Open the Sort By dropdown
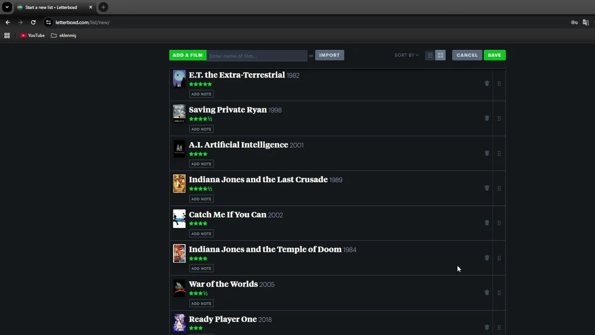The height and width of the screenshot is (335, 595). tap(406, 55)
